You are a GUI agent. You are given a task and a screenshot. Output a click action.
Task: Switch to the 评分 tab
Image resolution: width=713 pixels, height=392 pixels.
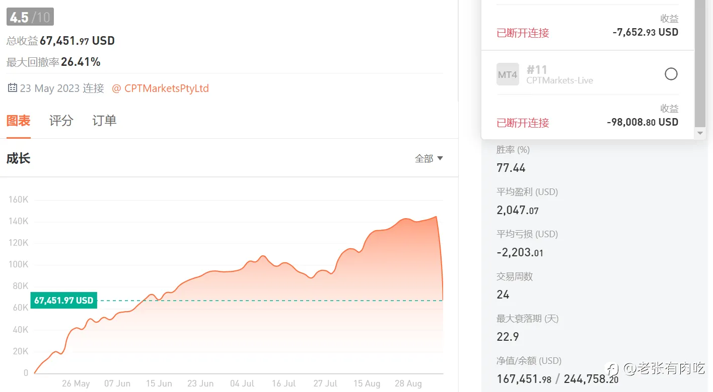[61, 121]
